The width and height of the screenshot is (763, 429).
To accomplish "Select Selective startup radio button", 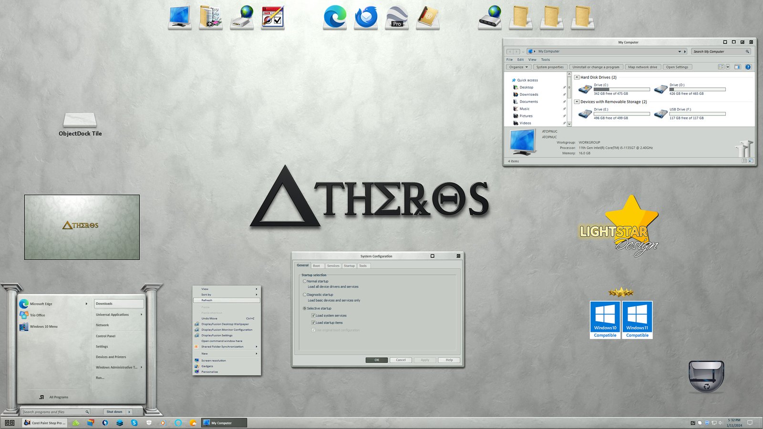I will pos(305,308).
